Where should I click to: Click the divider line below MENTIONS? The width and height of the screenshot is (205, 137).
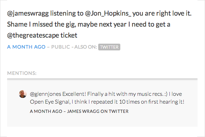[x=102, y=79]
